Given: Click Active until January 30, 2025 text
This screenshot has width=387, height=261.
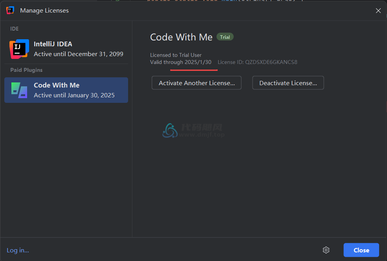Looking at the screenshot, I should point(74,95).
